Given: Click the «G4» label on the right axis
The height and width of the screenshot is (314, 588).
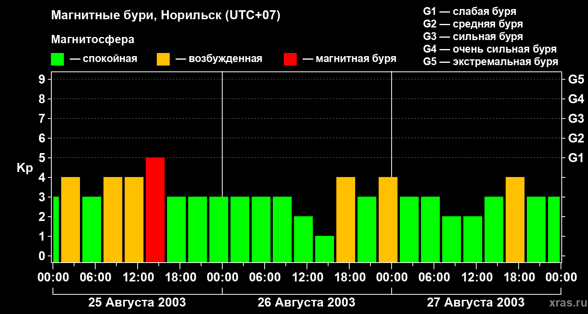Looking at the screenshot, I should tap(576, 99).
